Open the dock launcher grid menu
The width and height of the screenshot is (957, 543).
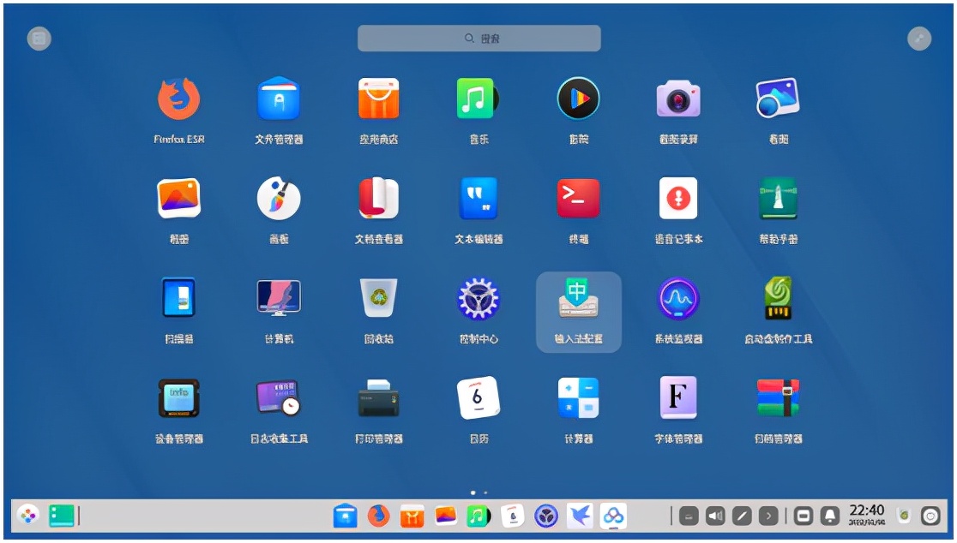[26, 516]
